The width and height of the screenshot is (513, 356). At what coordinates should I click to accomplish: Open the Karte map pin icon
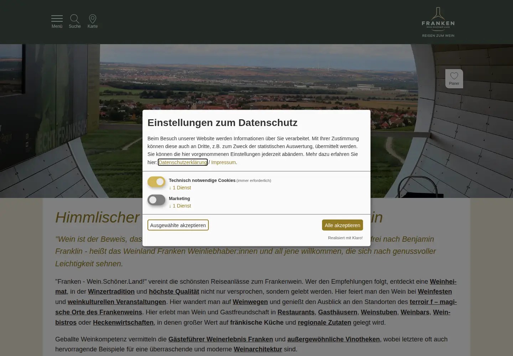click(93, 22)
